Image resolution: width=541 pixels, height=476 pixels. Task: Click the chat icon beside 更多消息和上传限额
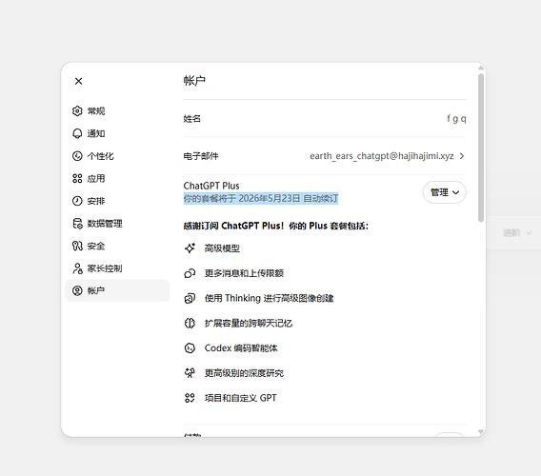pos(190,273)
